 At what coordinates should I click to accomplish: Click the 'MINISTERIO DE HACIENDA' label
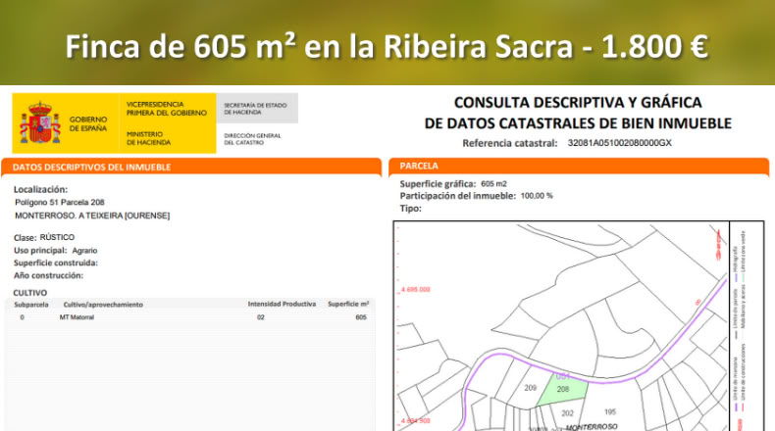(x=148, y=138)
